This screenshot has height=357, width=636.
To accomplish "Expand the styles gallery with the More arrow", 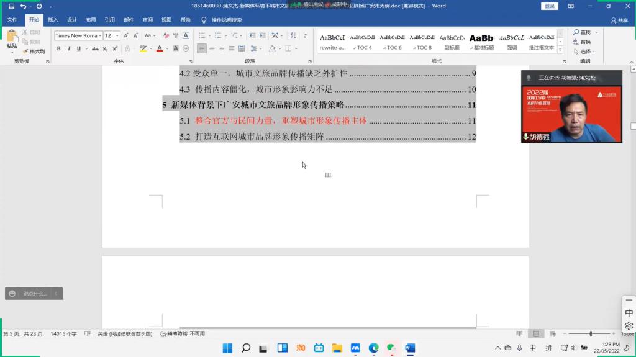I will (x=560, y=50).
